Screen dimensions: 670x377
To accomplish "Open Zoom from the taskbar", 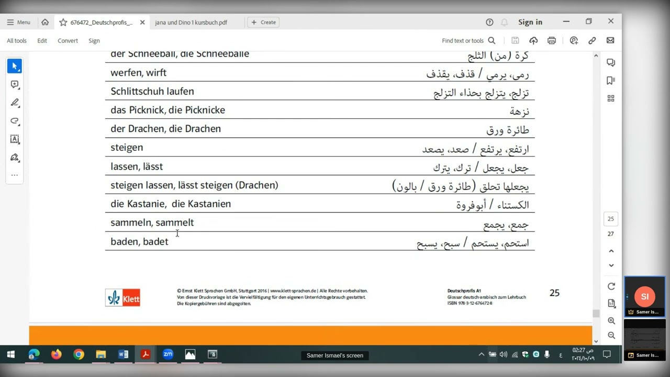I will pos(168,354).
